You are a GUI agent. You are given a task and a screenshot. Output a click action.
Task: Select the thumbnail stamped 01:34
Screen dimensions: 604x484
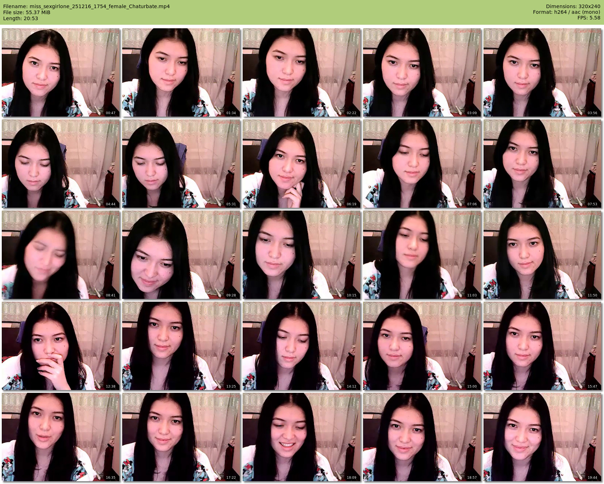pyautogui.click(x=181, y=72)
